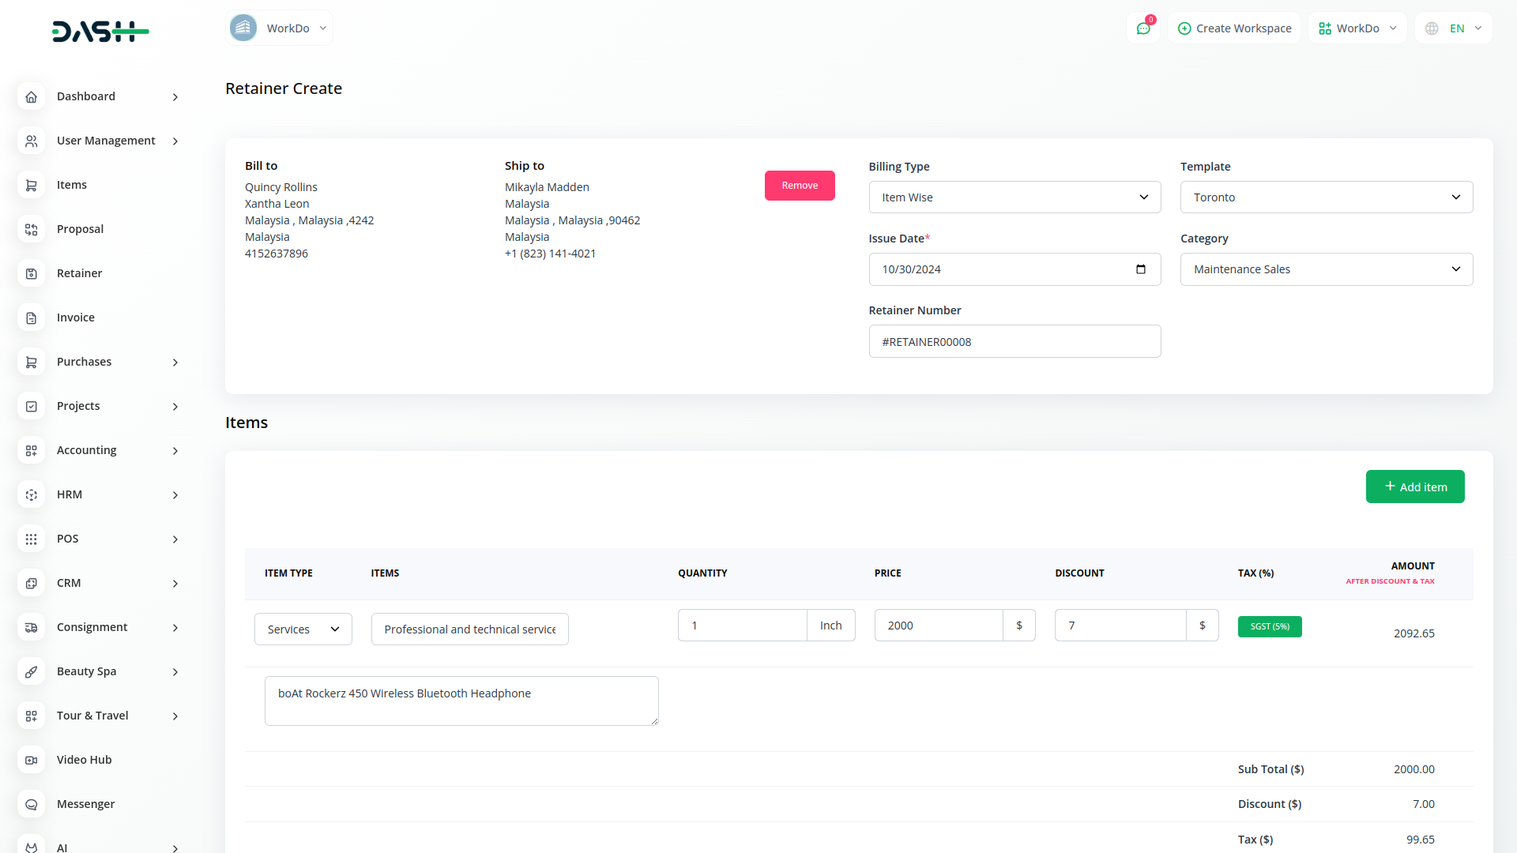Select the Services item type dropdown

303,629
